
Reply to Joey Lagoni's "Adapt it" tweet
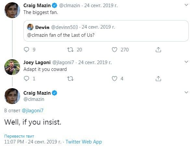[26, 78]
